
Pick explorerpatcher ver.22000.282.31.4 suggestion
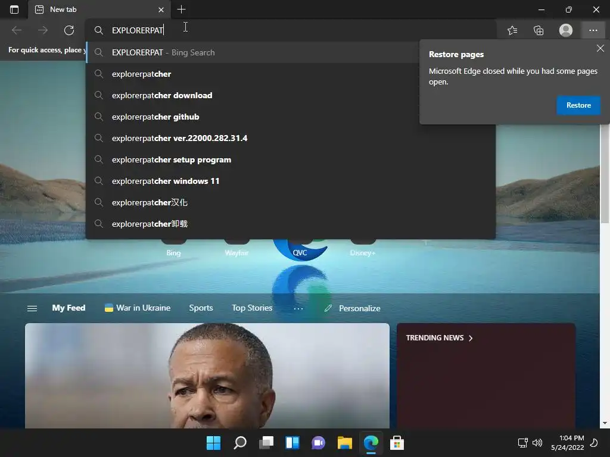pos(291,138)
